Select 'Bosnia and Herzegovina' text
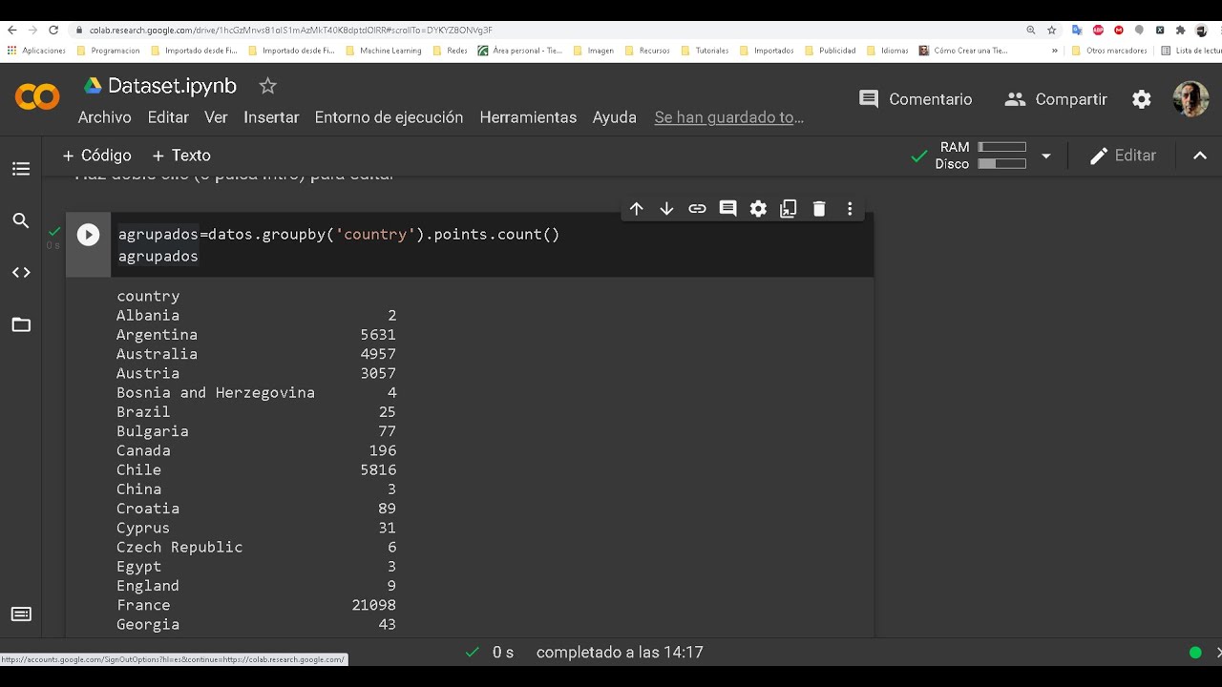Screen dimensions: 1222x687 point(216,392)
